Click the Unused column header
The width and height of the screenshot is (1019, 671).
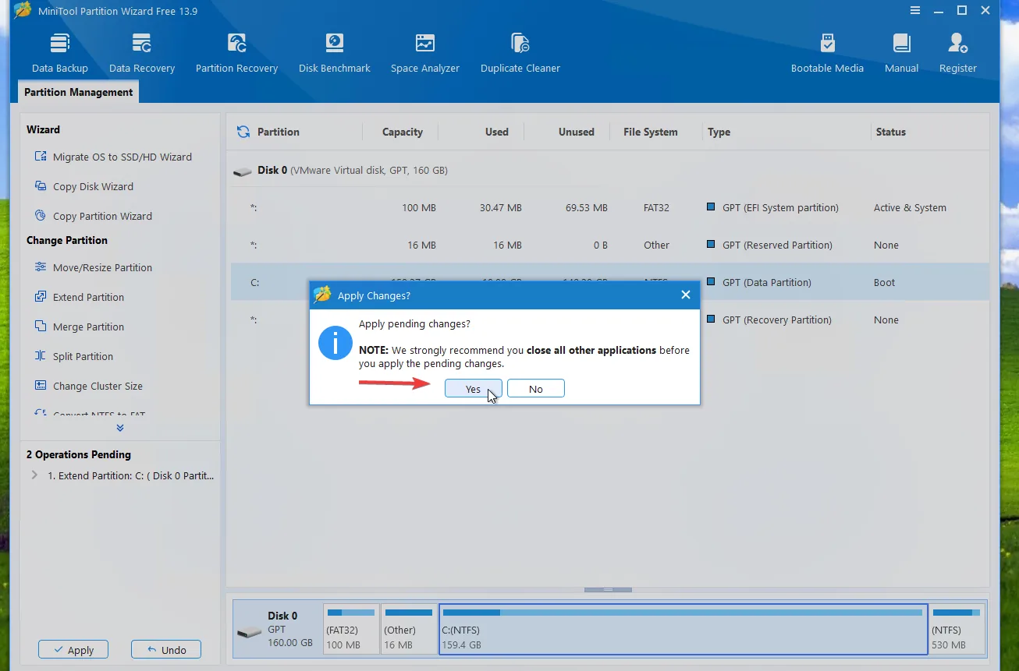(577, 132)
